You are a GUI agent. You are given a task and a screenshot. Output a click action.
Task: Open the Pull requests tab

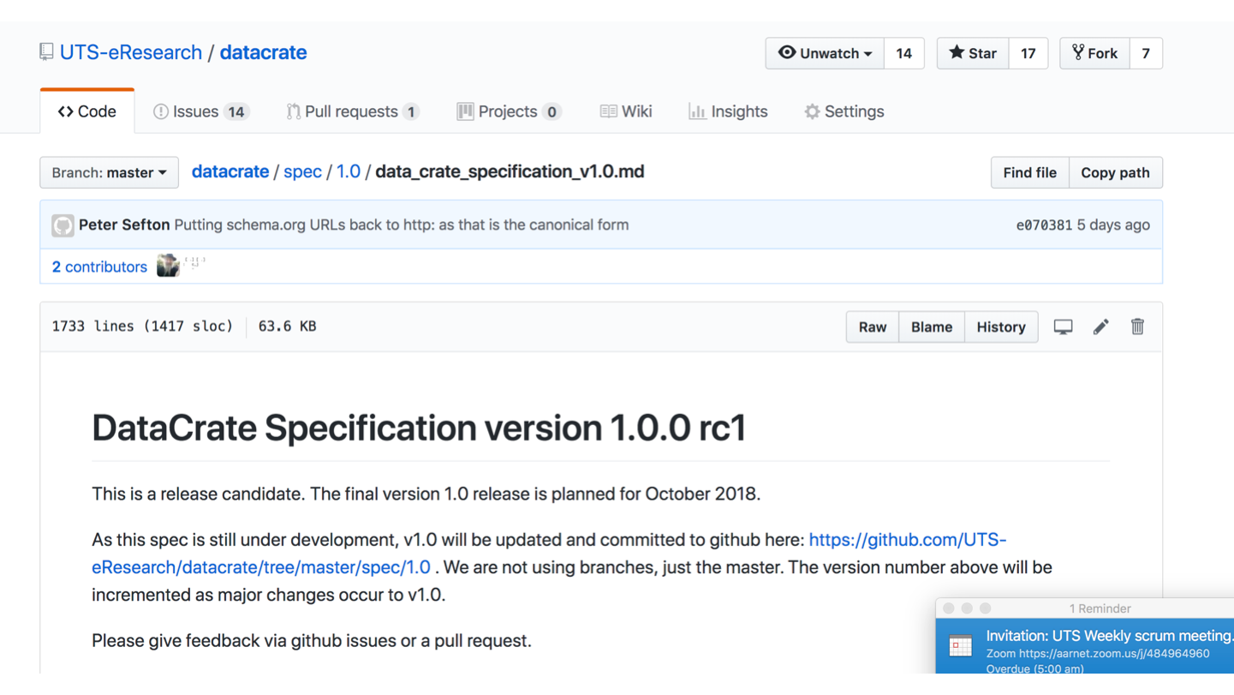pos(353,111)
